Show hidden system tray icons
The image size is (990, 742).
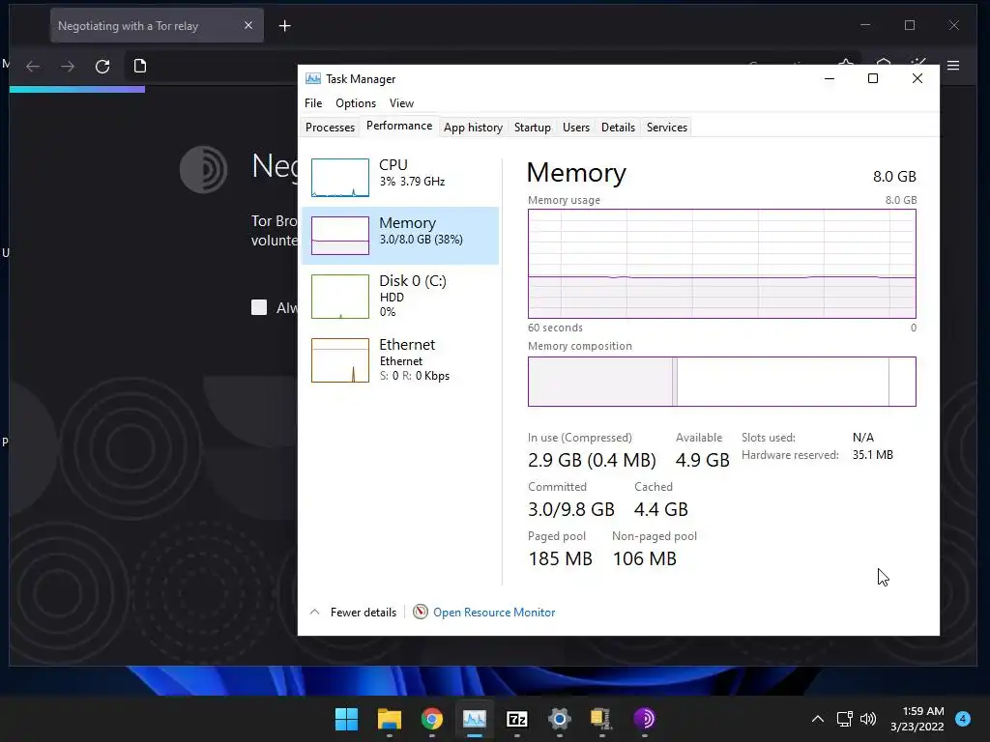(818, 719)
